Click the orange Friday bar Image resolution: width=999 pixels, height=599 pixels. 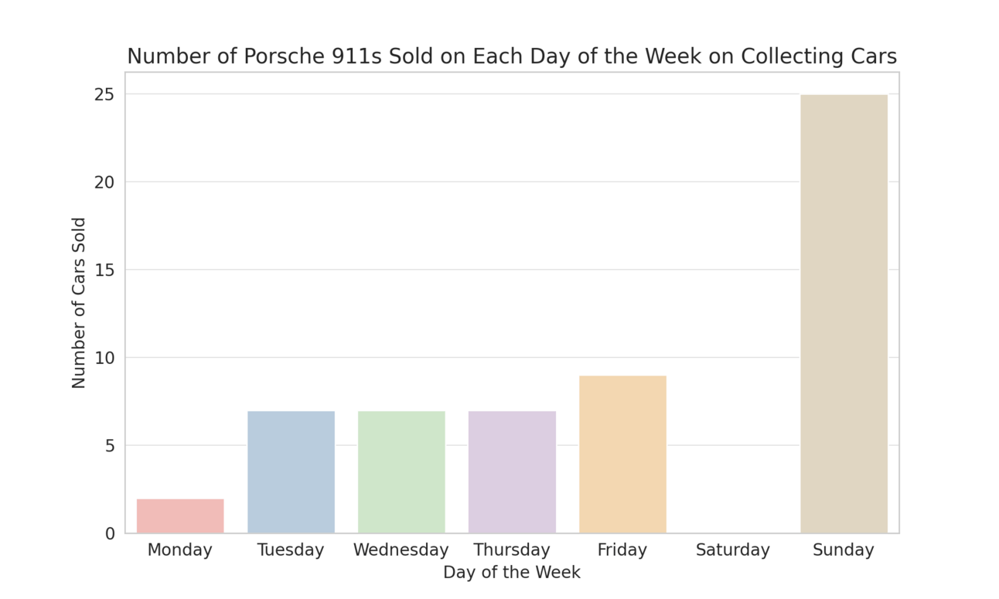(x=622, y=454)
